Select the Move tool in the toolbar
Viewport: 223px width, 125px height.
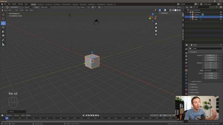click(3, 23)
